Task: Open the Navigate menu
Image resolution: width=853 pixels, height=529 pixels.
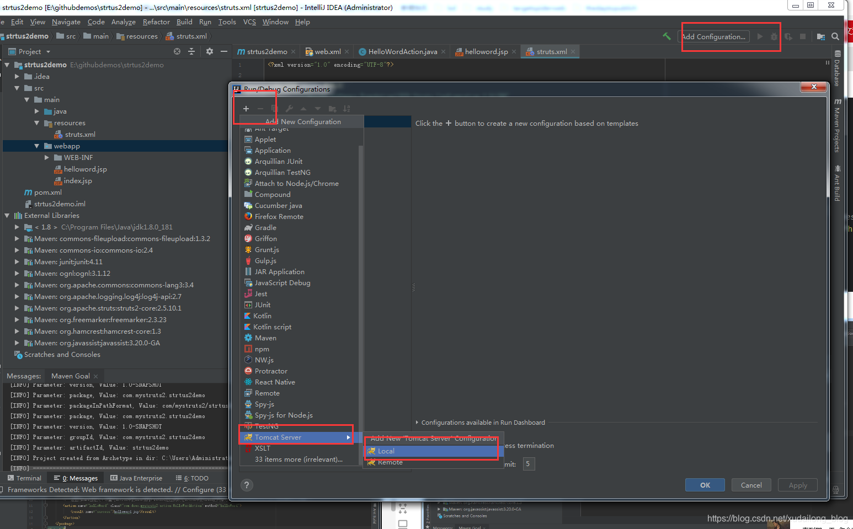Action: pos(66,22)
